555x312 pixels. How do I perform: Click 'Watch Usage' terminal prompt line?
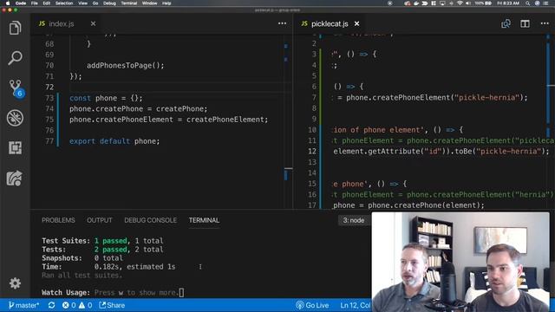click(x=113, y=293)
